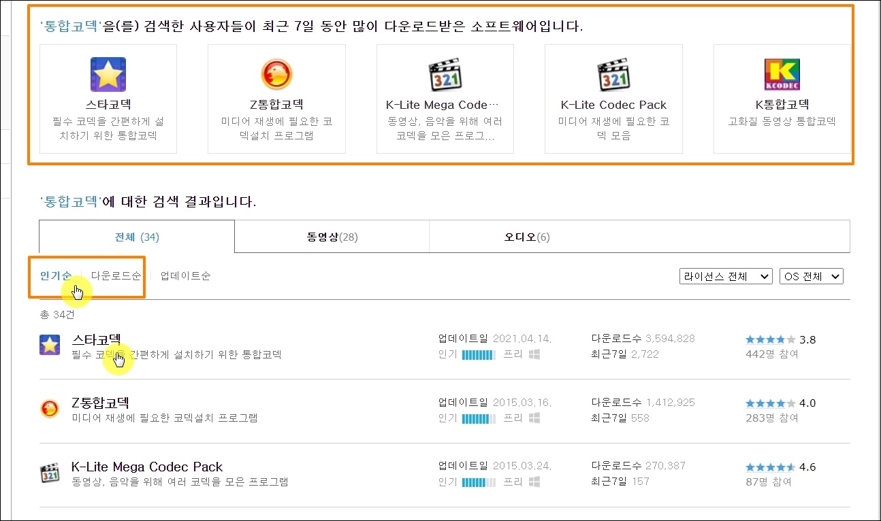Click 스타코덱 description 필수 코덱을 간편하게 설치하기 위한 통합코덱
This screenshot has width=881, height=521.
(x=176, y=354)
